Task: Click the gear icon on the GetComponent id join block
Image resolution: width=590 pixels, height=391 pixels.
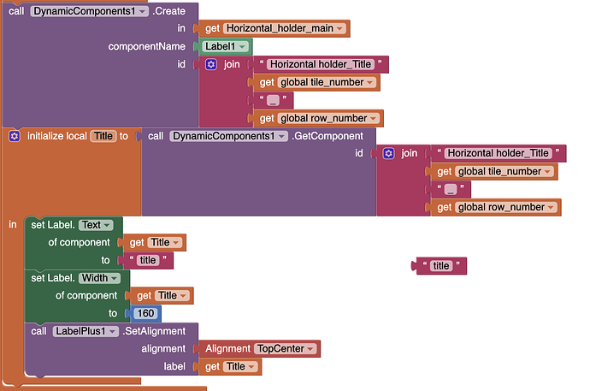Action: (389, 153)
